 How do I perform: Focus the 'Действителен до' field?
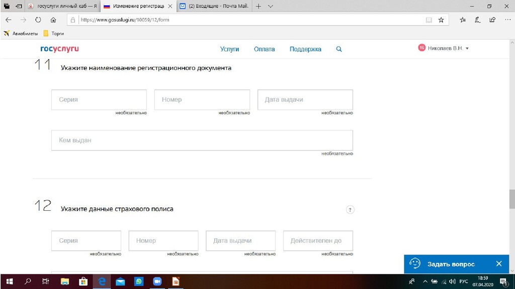tap(318, 240)
